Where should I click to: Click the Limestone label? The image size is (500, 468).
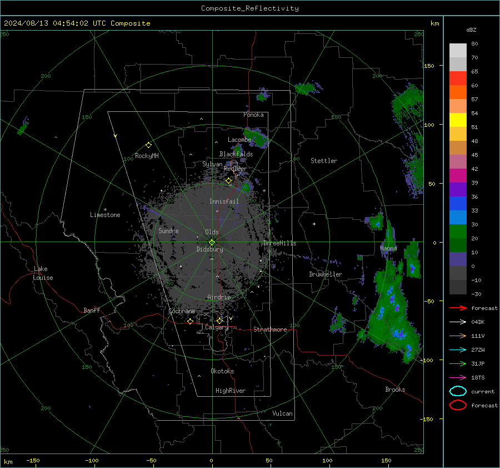point(105,215)
